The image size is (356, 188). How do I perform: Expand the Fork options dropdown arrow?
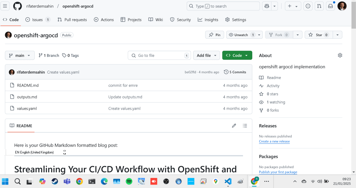coord(298,35)
